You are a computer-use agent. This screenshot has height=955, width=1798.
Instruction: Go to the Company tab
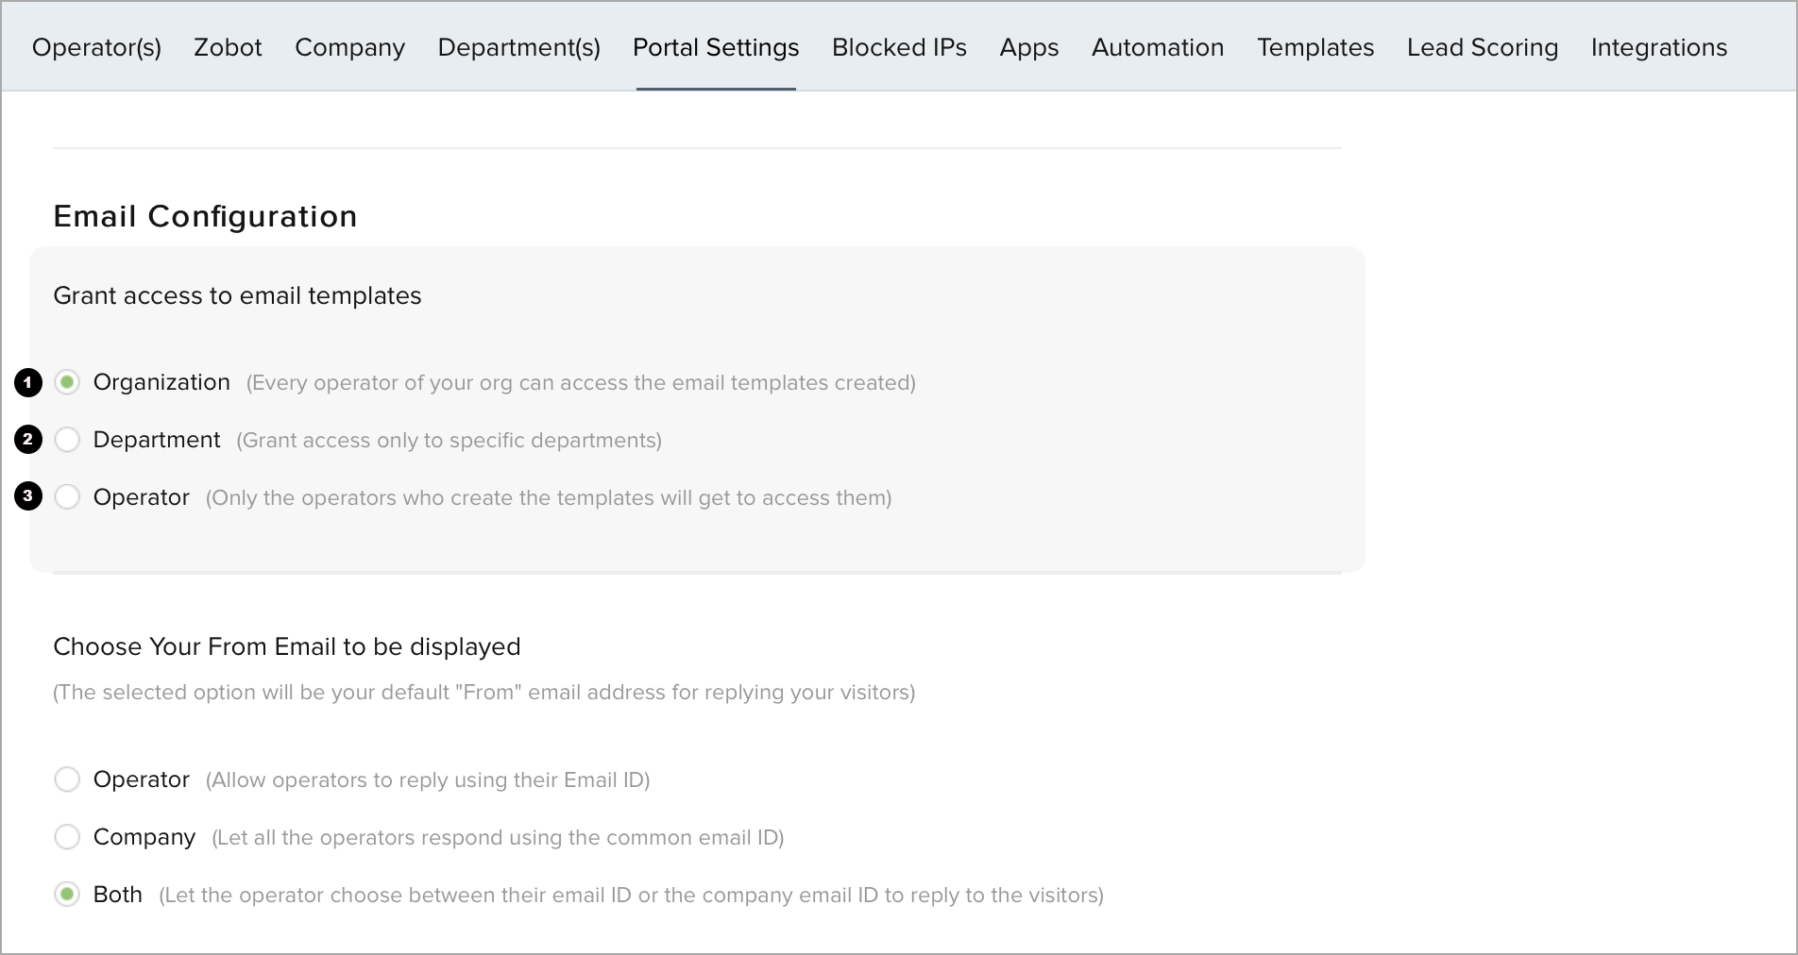(x=349, y=47)
